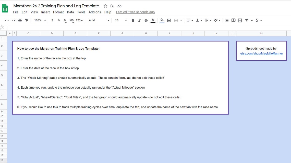Open the Add-ons menu
The image size is (291, 163).
coord(95,12)
